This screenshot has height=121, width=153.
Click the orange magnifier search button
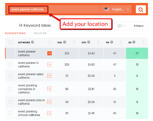coord(141,9)
